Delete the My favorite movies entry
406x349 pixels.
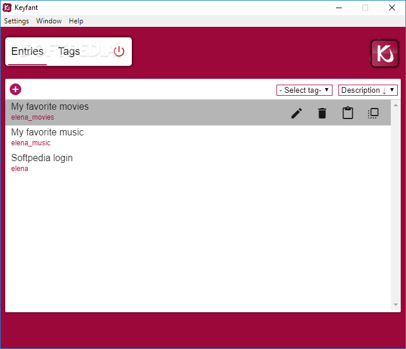322,113
